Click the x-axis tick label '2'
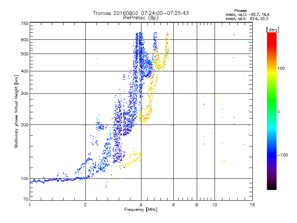The width and height of the screenshot is (297, 223). pos(85,205)
